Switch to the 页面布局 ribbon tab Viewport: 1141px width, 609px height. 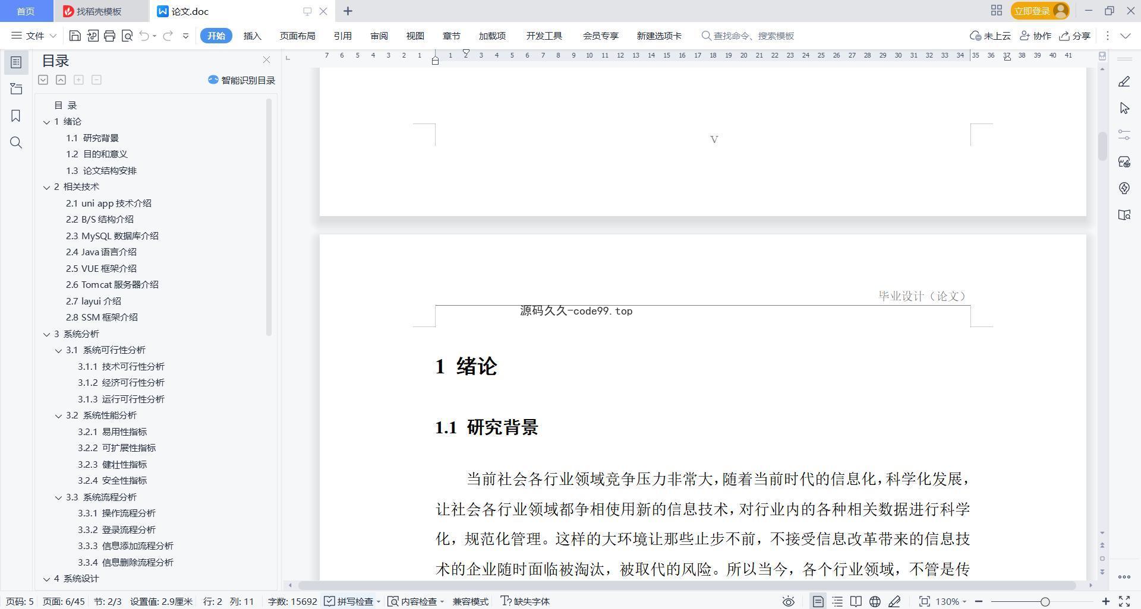point(297,36)
